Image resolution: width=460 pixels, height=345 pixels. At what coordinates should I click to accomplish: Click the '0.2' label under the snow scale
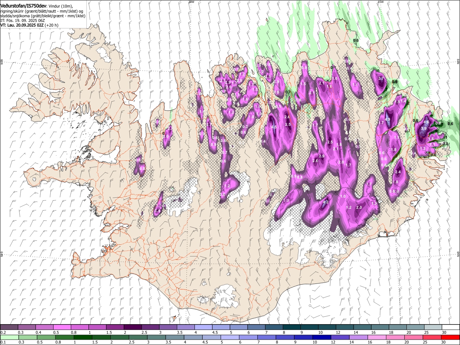tap(3, 332)
